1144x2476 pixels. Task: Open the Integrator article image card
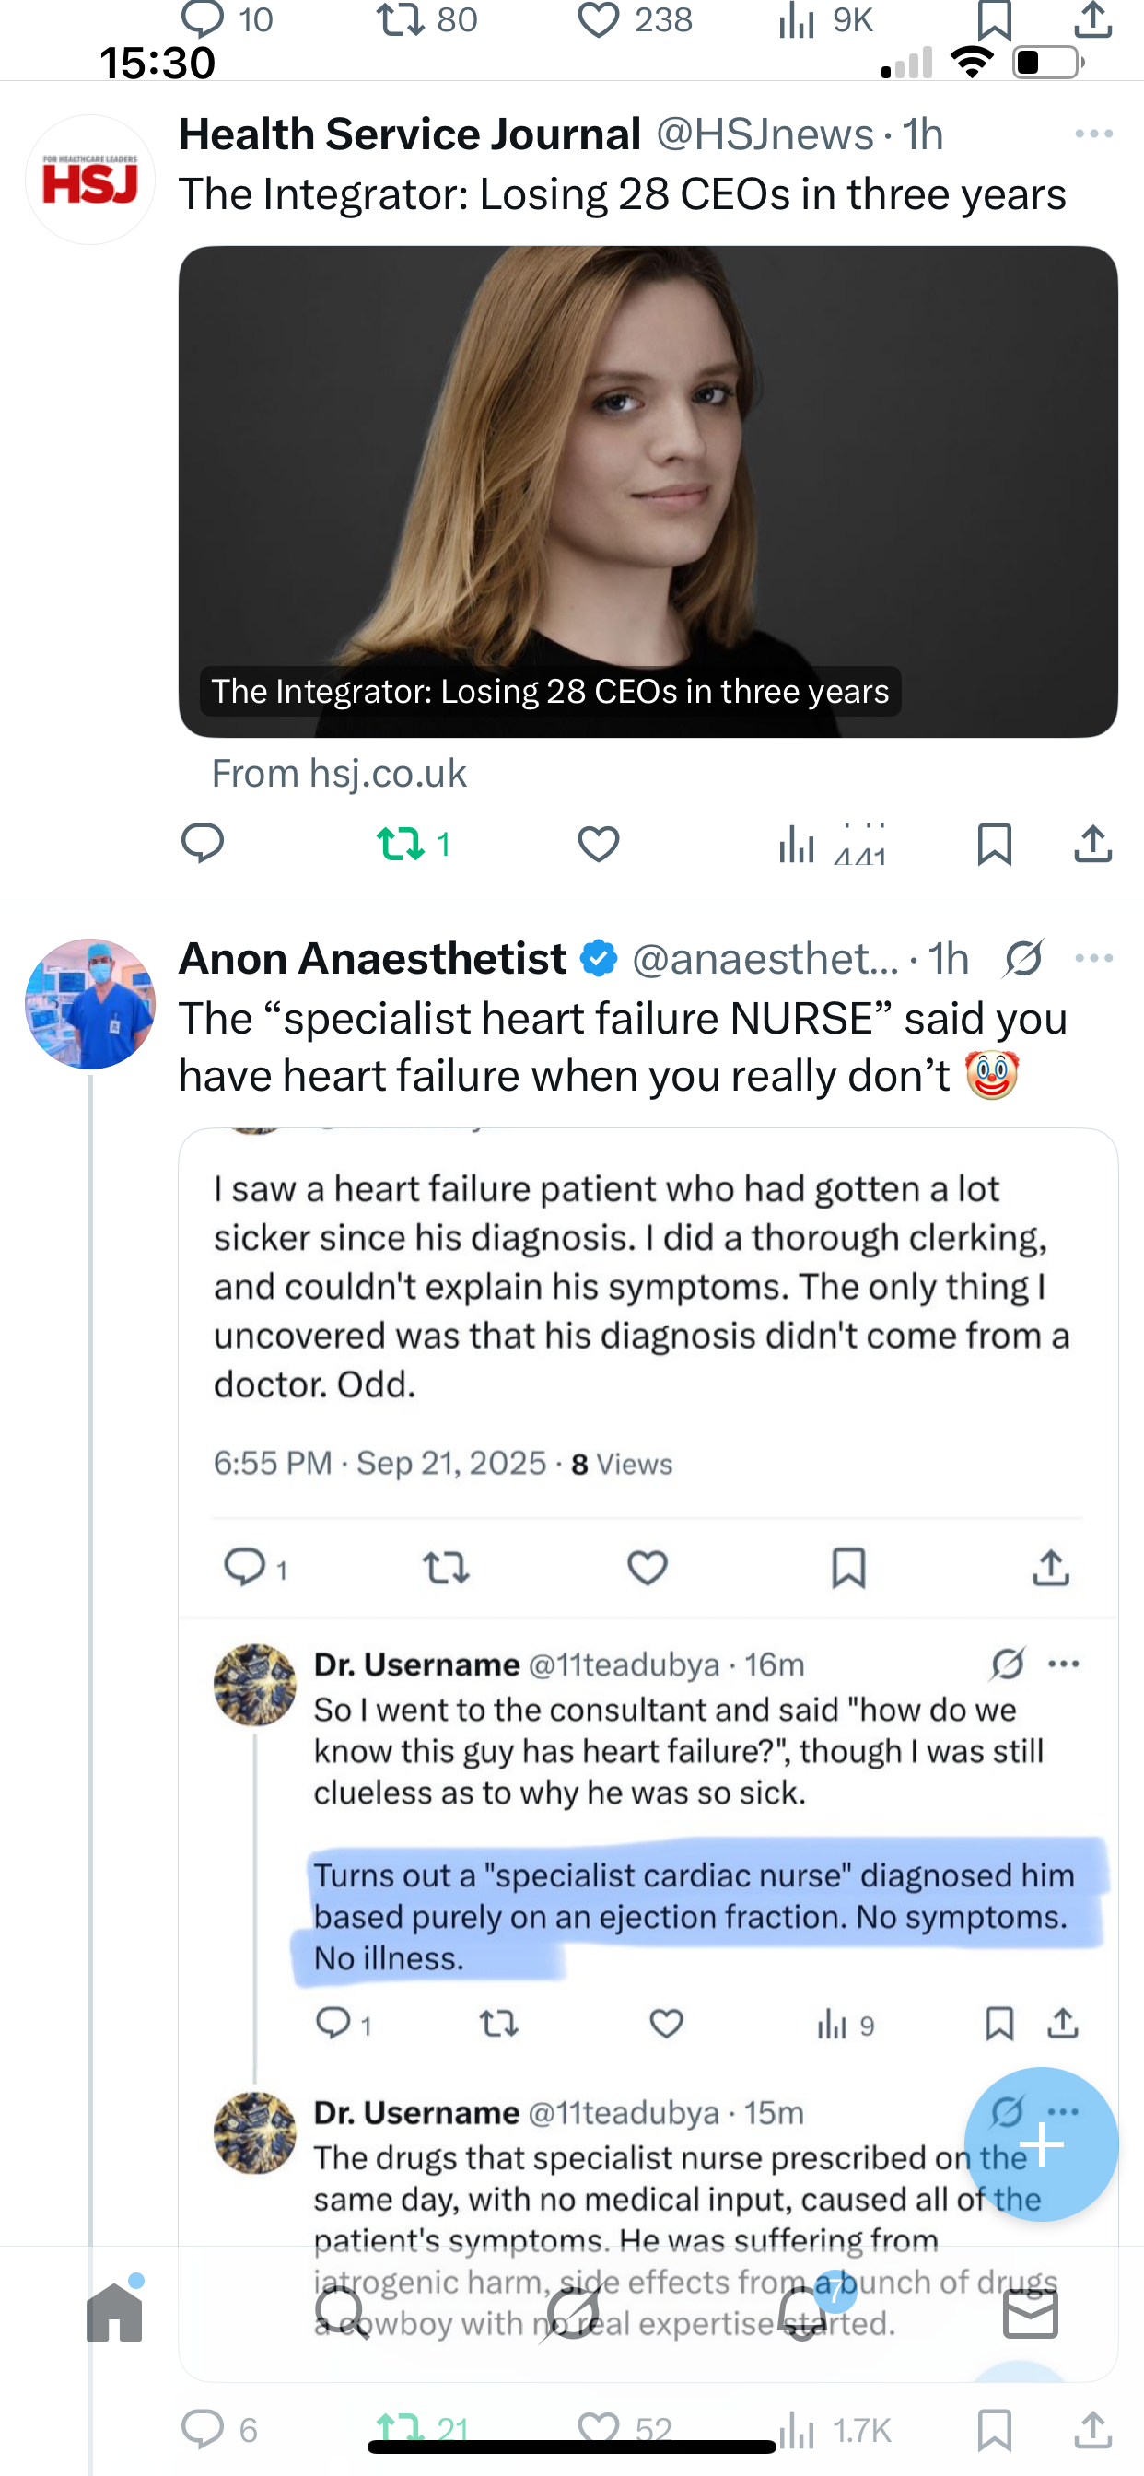[x=648, y=490]
